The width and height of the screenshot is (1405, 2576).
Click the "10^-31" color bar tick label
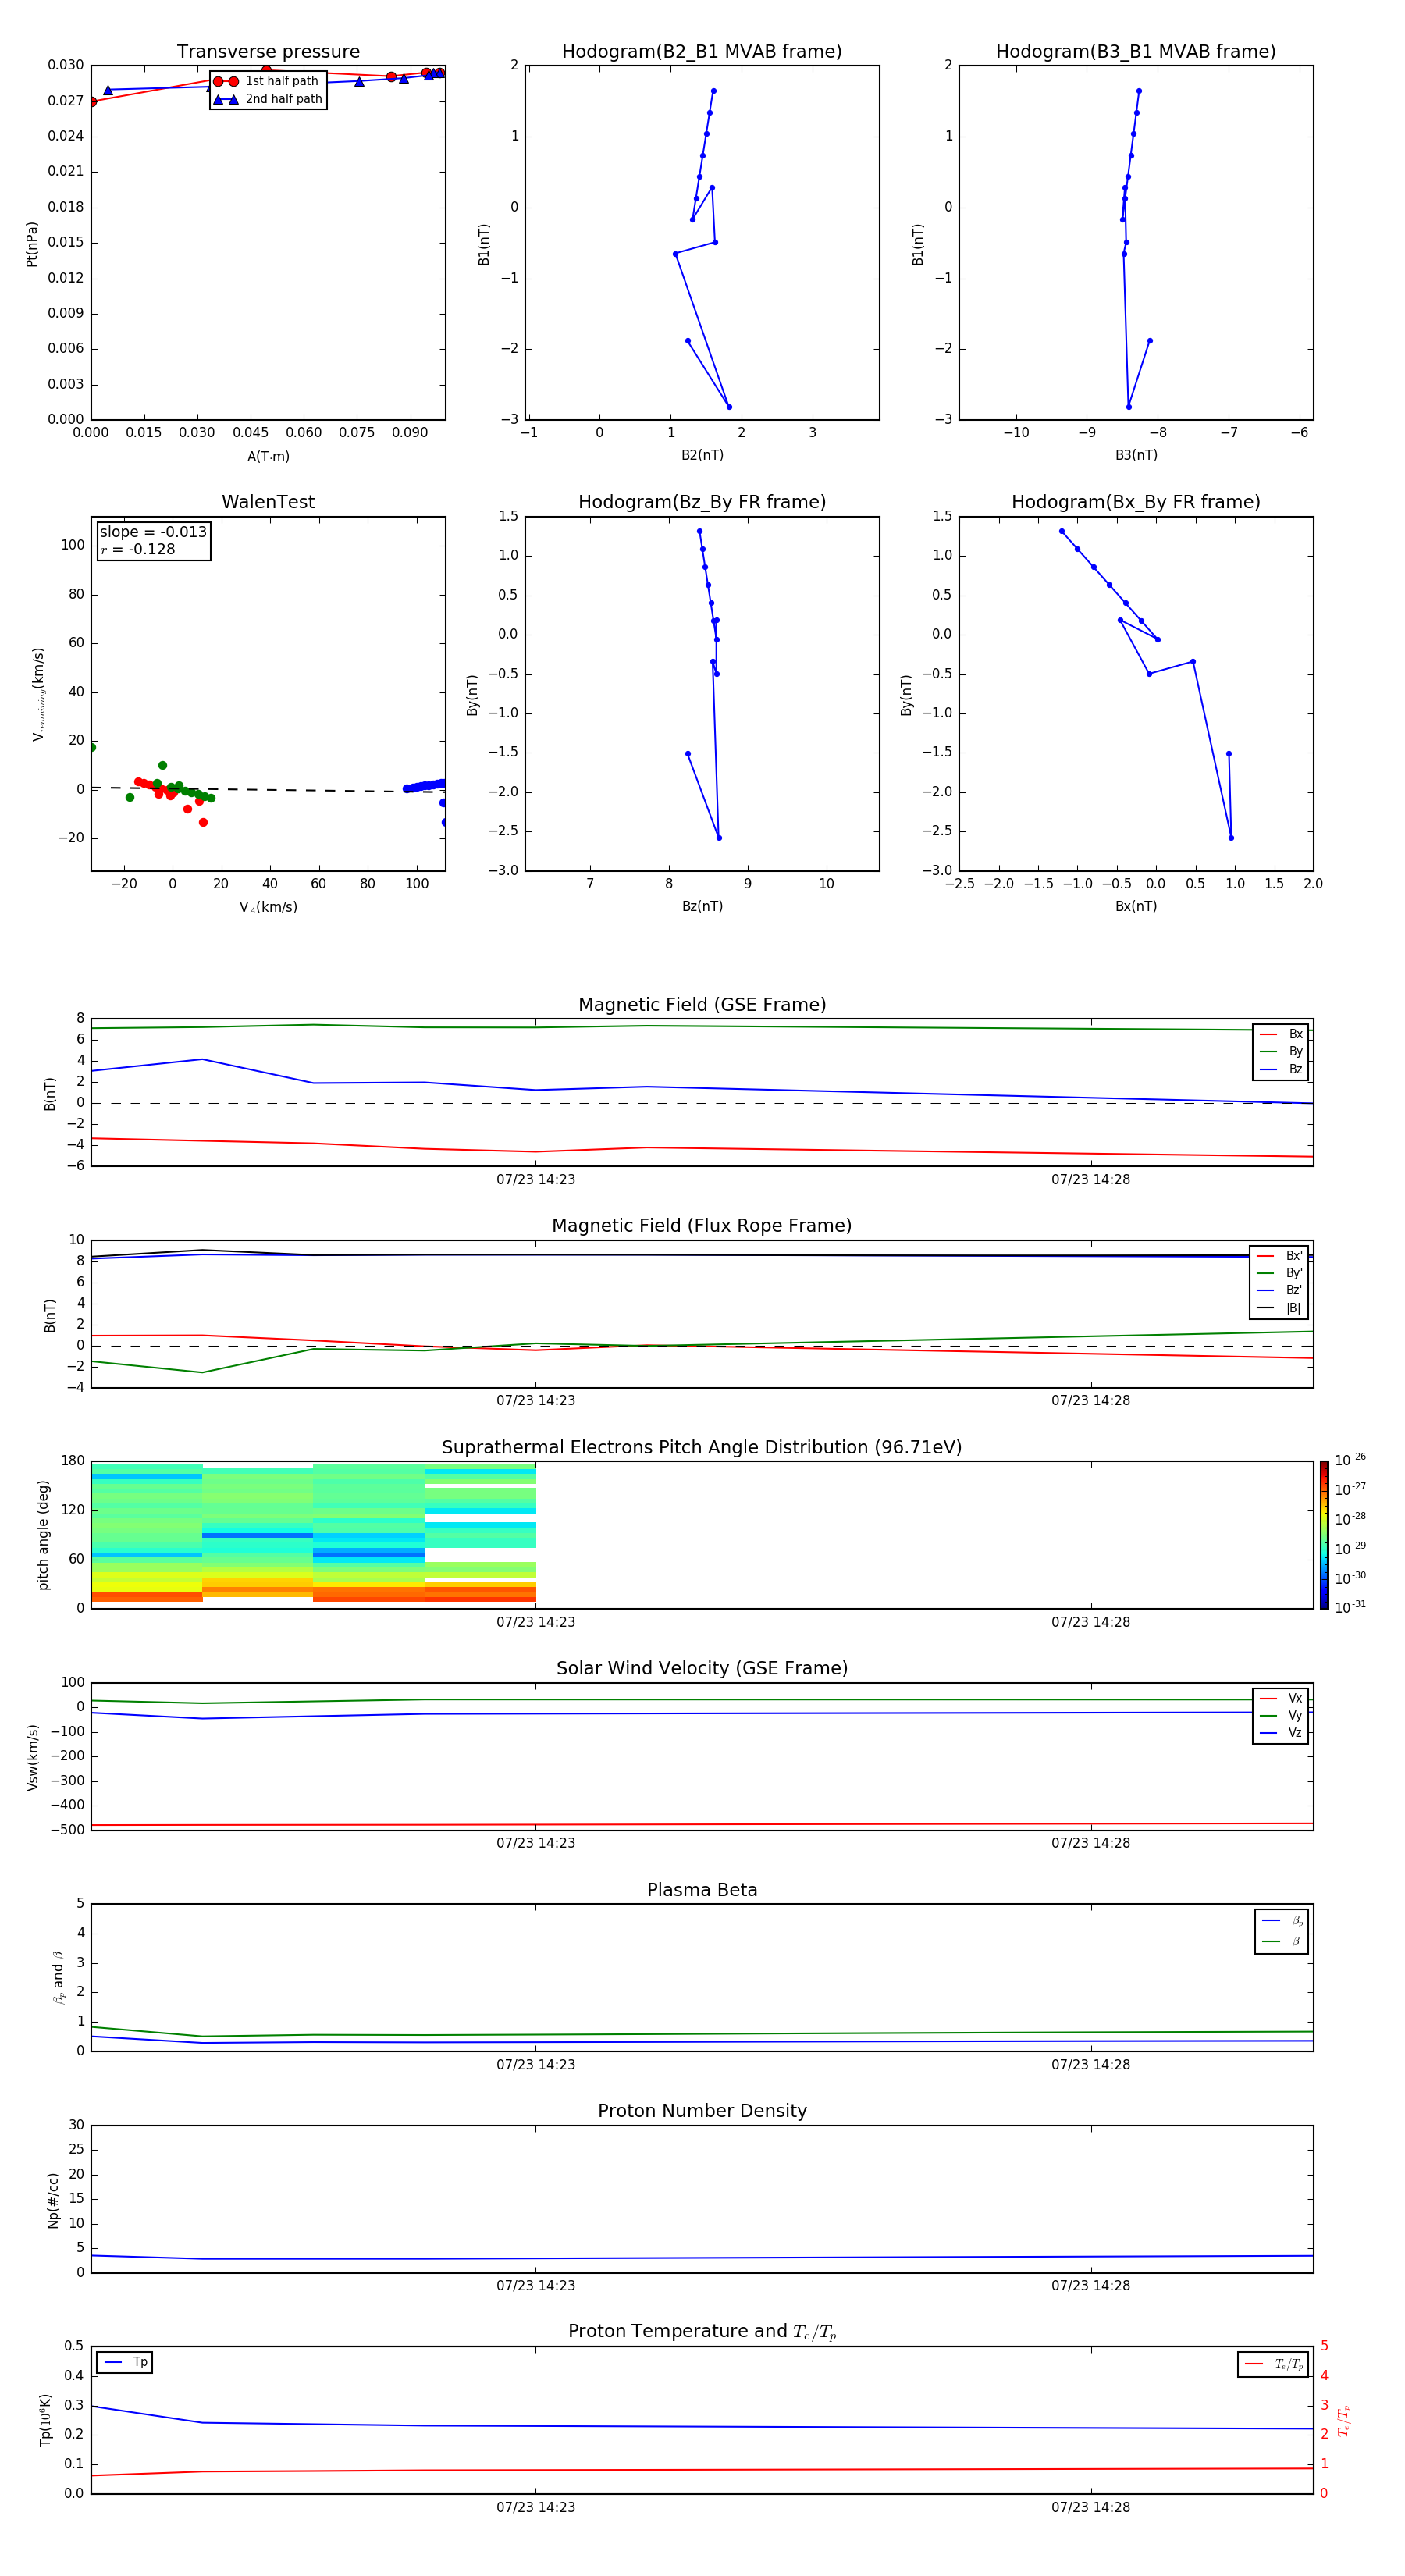coord(1350,1607)
